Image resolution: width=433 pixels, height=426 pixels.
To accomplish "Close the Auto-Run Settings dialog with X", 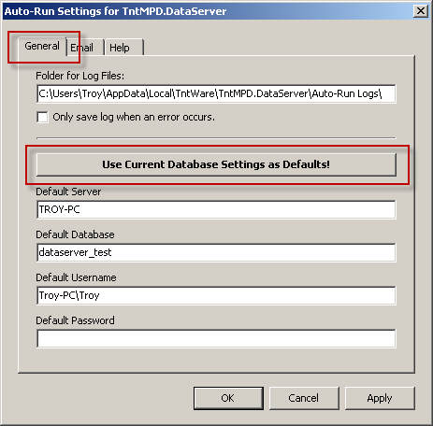I will [421, 11].
